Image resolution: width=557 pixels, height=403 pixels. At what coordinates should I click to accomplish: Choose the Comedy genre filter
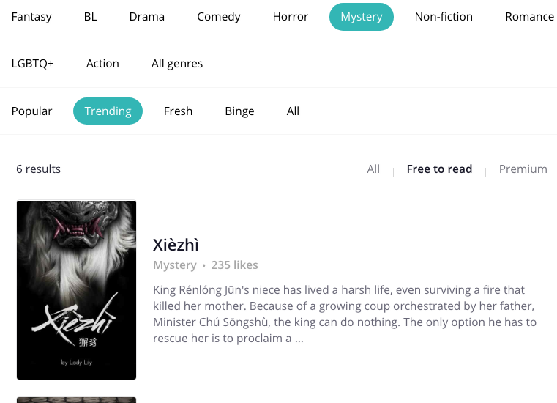coord(218,17)
